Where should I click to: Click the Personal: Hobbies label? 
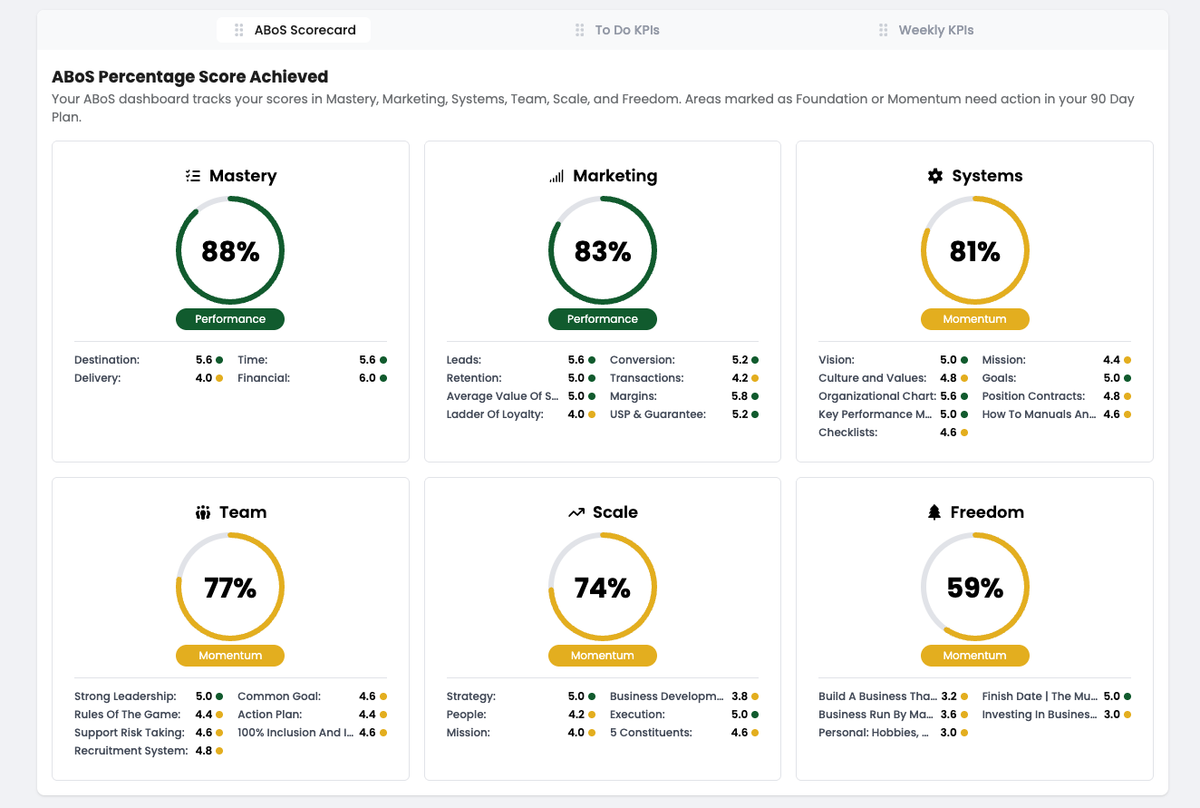coord(874,733)
